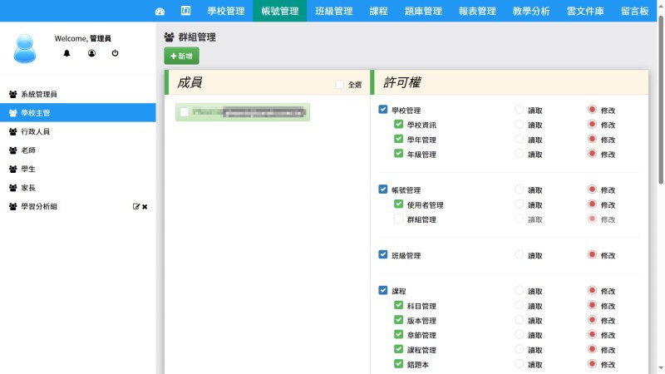Open the dashboard gauge icon
Viewport: 665px width, 374px height.
pyautogui.click(x=160, y=12)
